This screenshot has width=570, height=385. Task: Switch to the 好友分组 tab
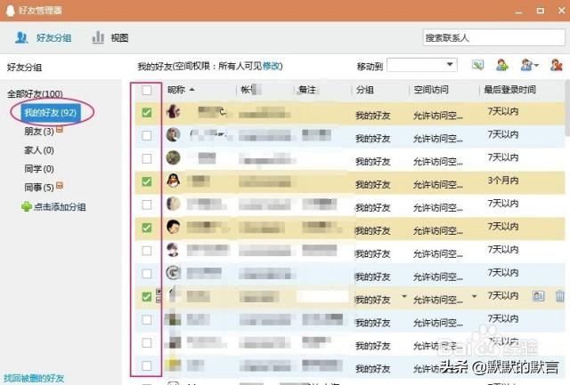(43, 38)
